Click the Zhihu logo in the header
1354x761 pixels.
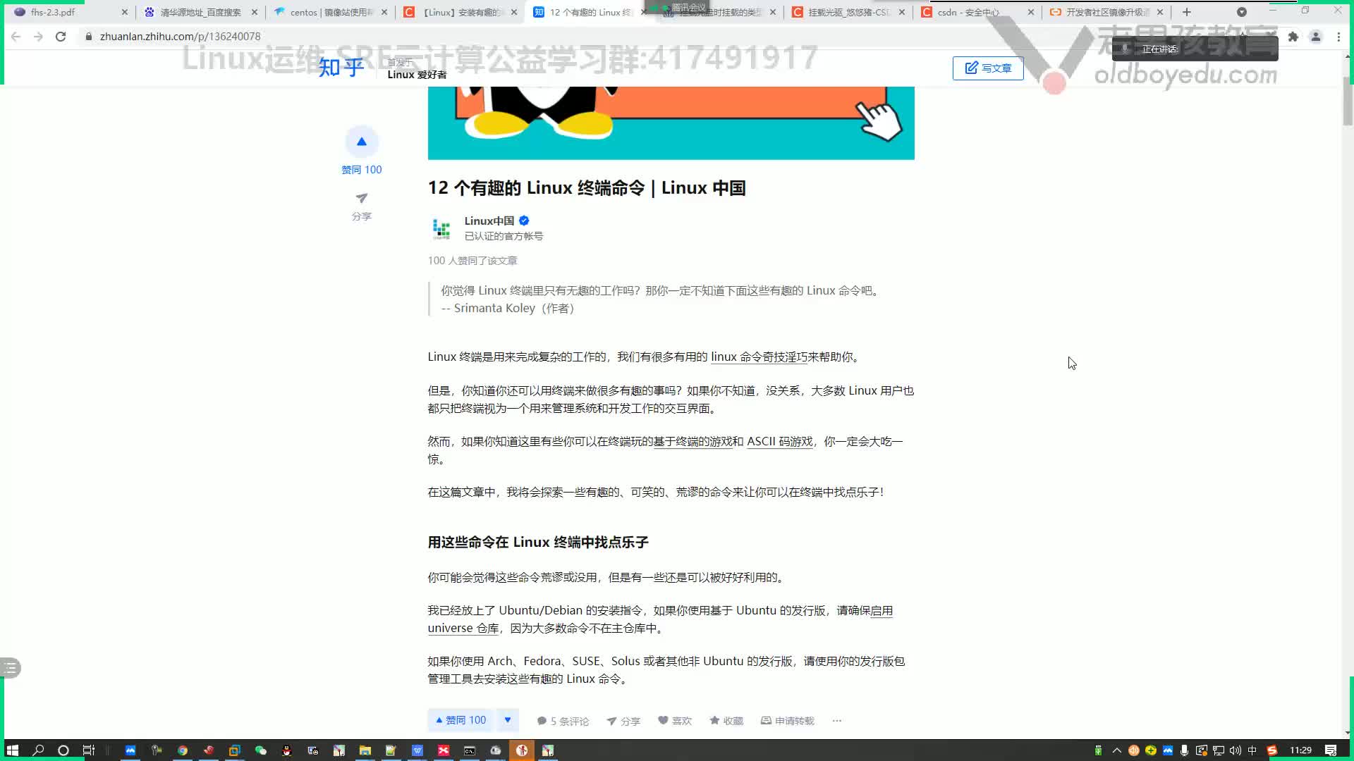click(x=341, y=68)
